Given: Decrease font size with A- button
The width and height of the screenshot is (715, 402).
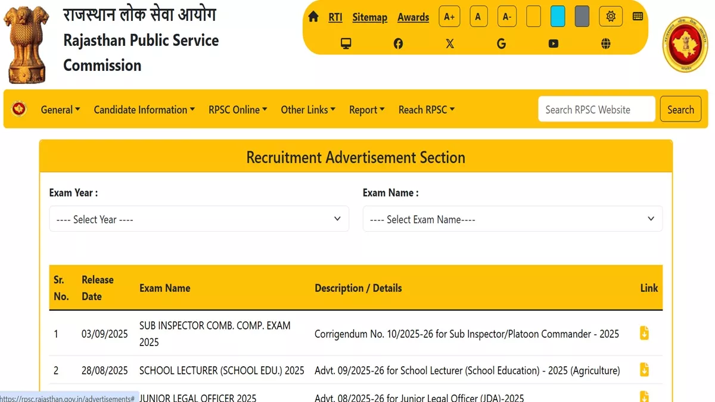Looking at the screenshot, I should [x=507, y=17].
